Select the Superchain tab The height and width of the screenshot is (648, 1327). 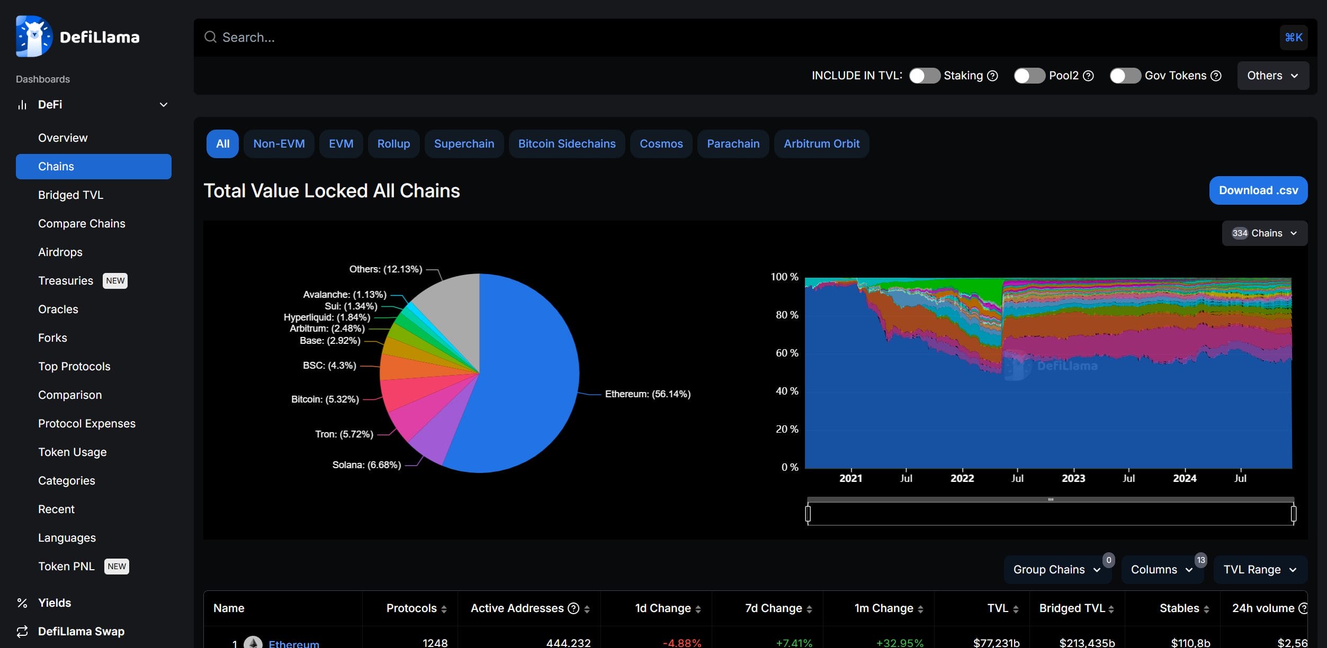pos(464,144)
